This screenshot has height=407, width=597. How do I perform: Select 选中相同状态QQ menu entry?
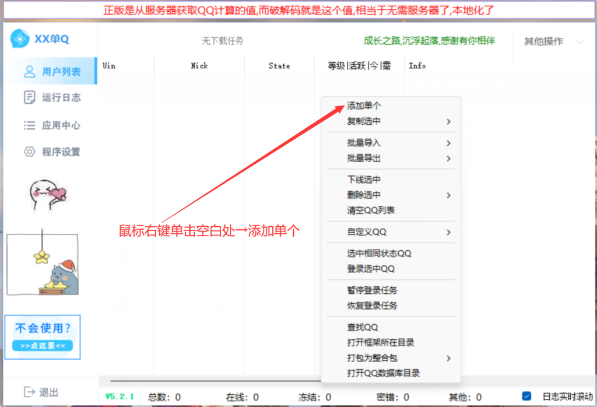(x=391, y=254)
